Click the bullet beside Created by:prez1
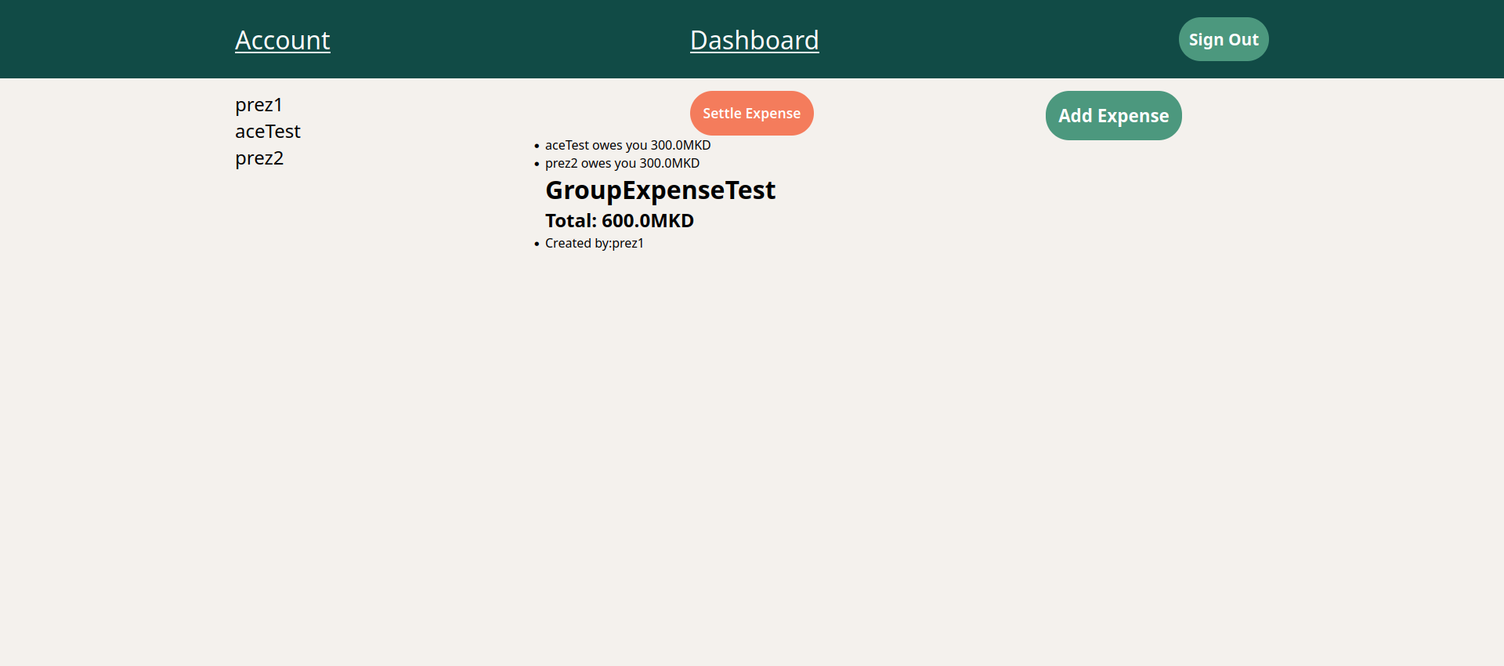 tap(537, 244)
